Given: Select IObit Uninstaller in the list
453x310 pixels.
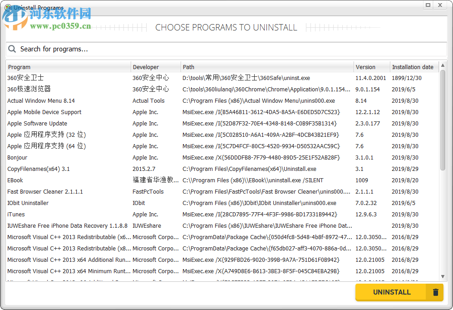Looking at the screenshot, I should (28, 203).
